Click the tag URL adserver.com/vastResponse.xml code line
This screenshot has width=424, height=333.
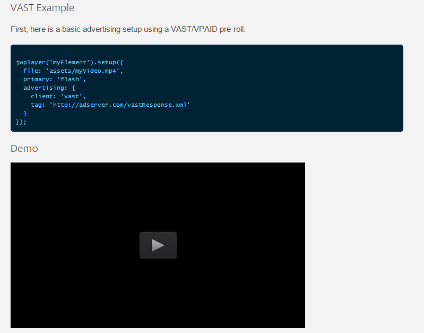[x=110, y=105]
